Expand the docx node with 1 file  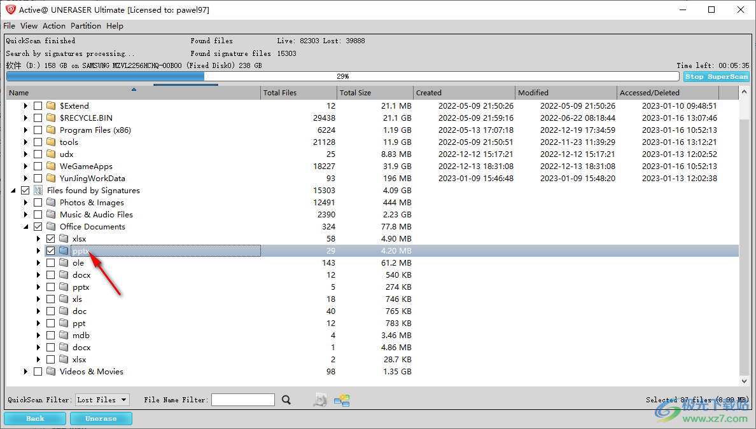39,347
